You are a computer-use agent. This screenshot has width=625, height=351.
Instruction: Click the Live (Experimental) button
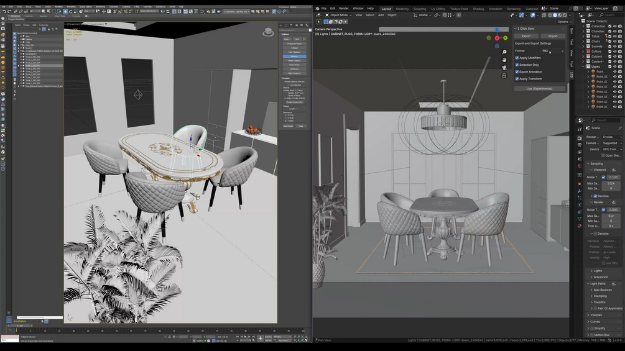click(539, 89)
